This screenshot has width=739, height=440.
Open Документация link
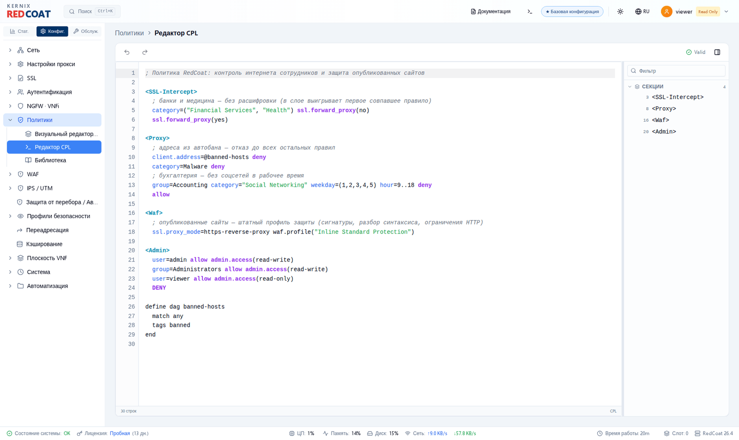pos(491,12)
